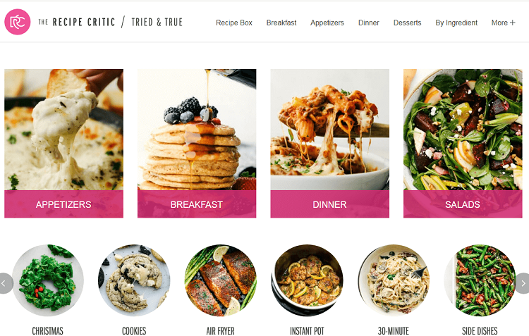Screen dimensions: 529x336
Task: Advance carousel with right arrow
Action: point(523,283)
